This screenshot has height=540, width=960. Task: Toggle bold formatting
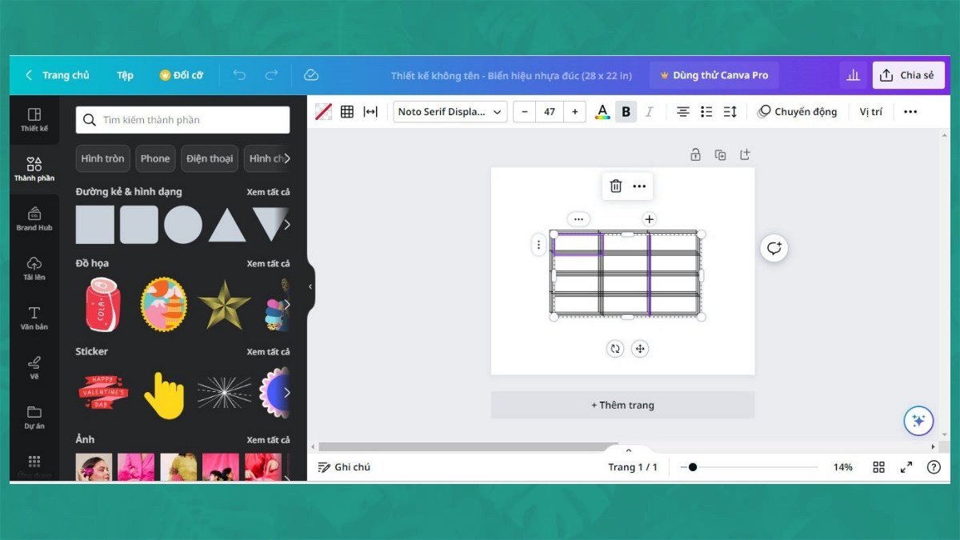pyautogui.click(x=626, y=112)
